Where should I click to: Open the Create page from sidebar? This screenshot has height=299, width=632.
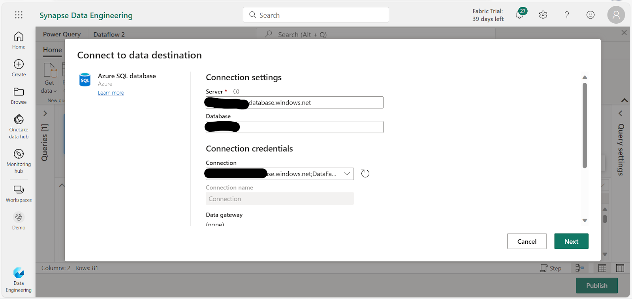click(19, 68)
